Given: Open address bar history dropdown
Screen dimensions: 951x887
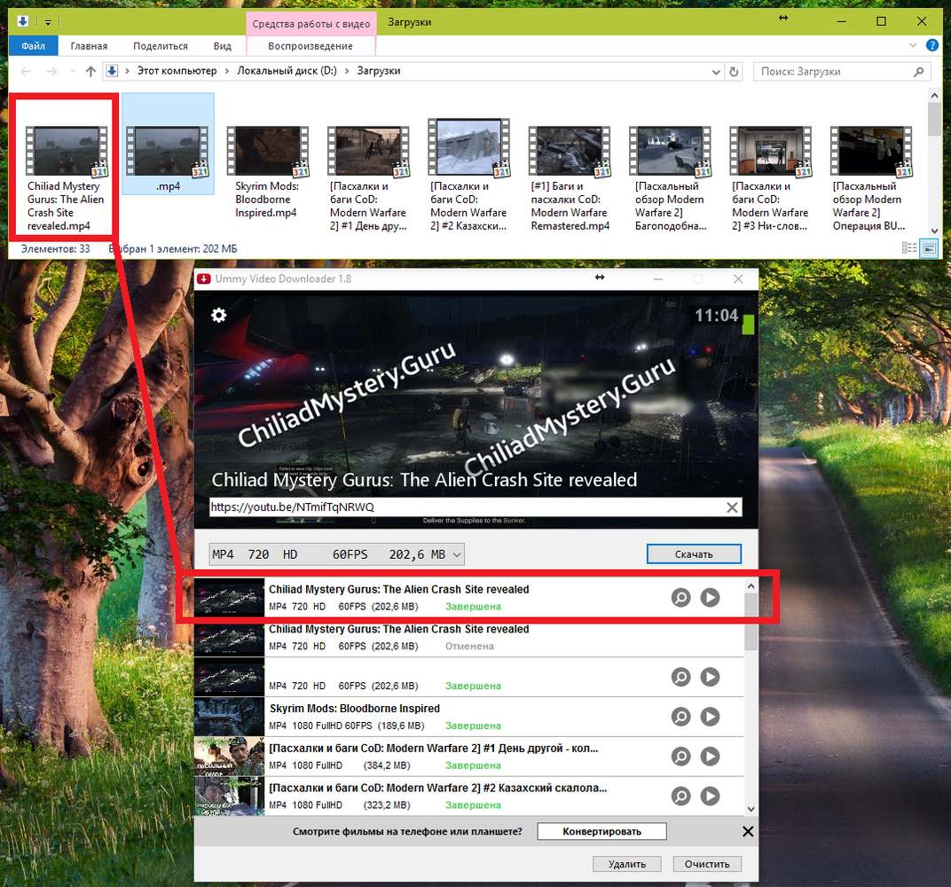Looking at the screenshot, I should 716,72.
